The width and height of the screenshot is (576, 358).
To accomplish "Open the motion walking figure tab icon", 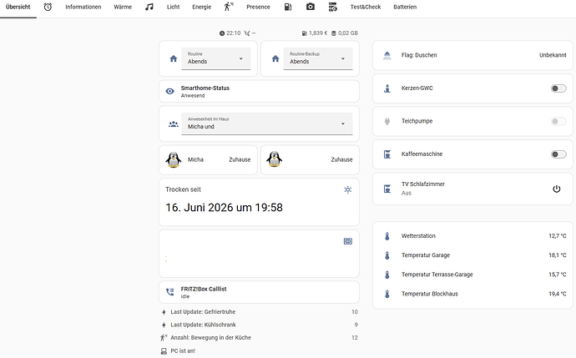I will [229, 7].
